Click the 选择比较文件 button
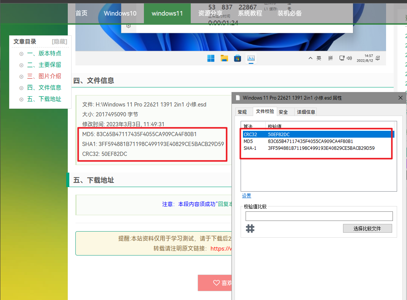This screenshot has width=407, height=300. [x=367, y=228]
